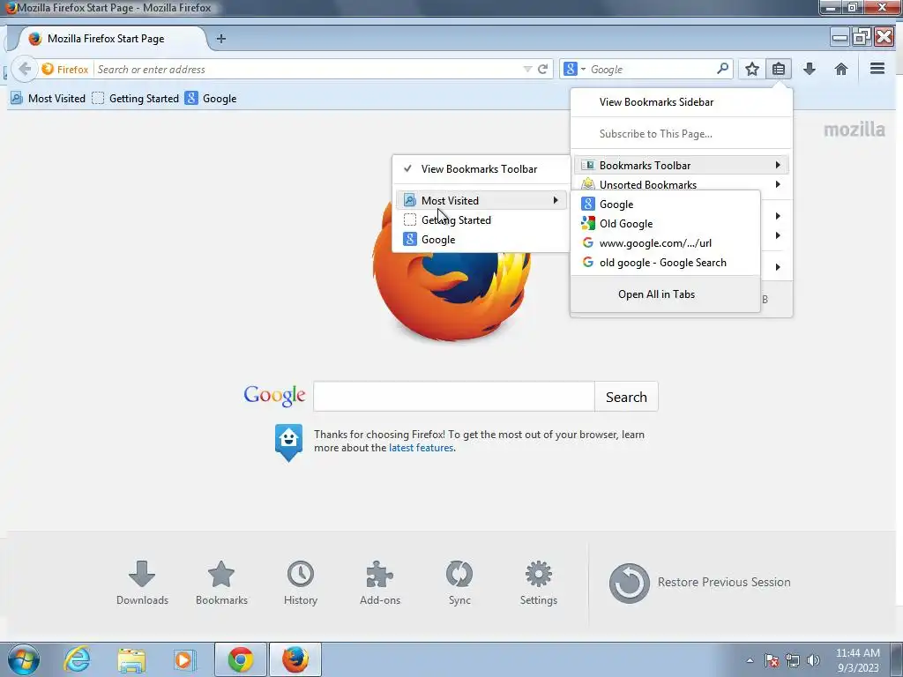Open Internet Explorer from taskbar
This screenshot has width=903, height=677.
click(x=77, y=659)
